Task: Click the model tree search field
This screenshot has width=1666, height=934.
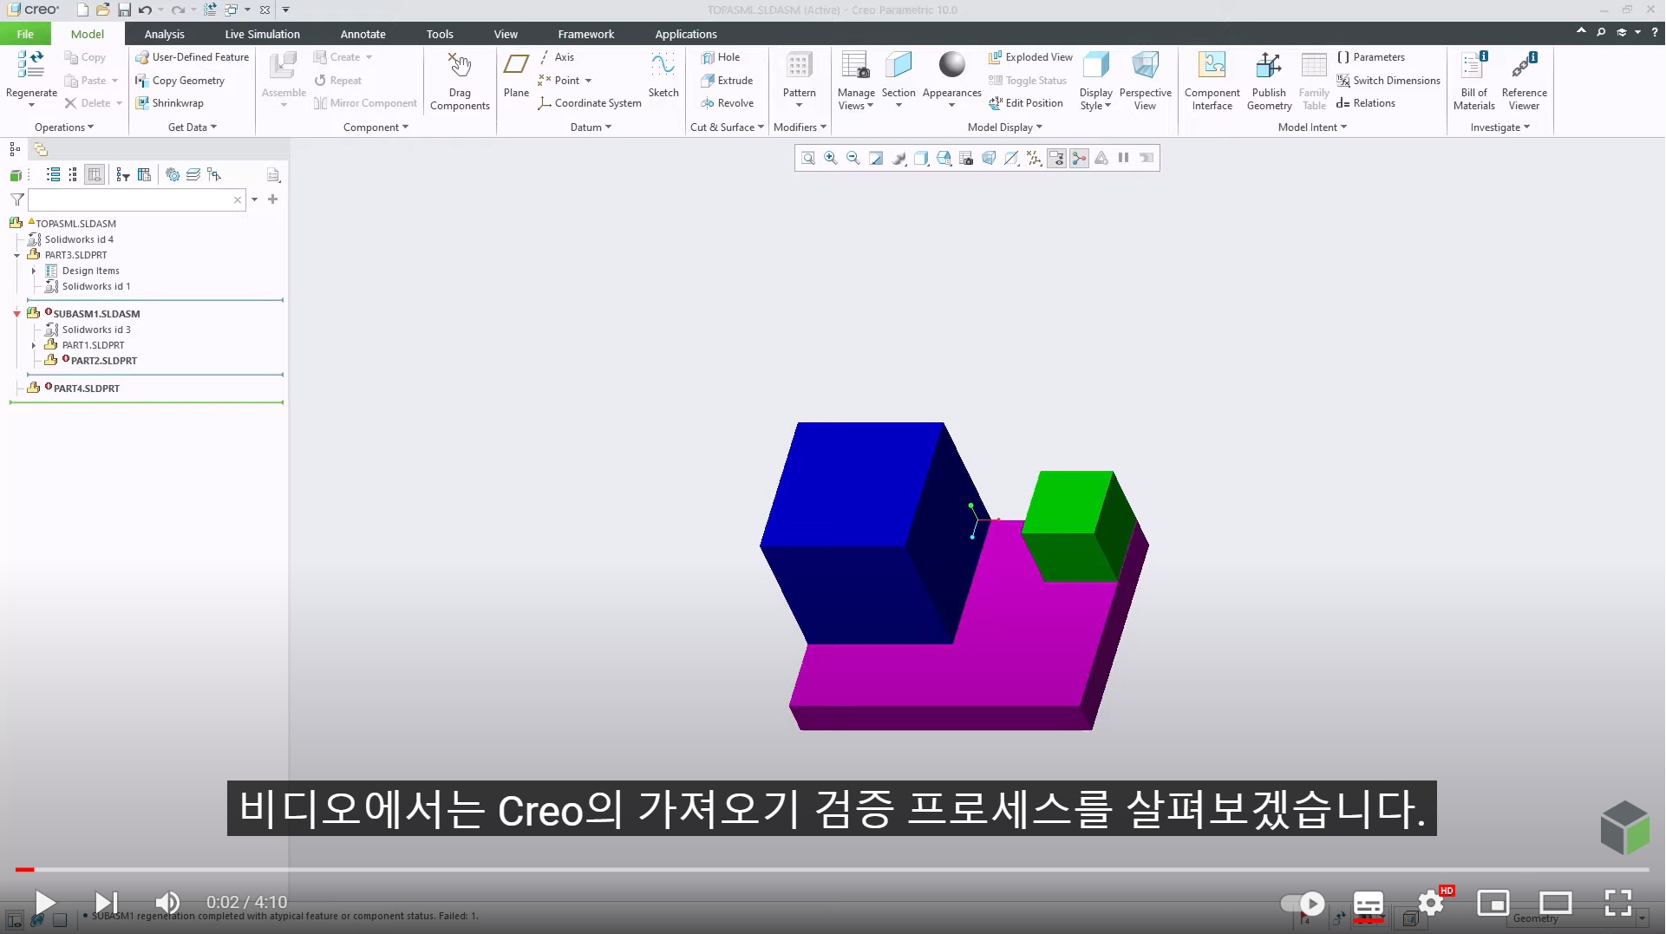Action: [137, 200]
